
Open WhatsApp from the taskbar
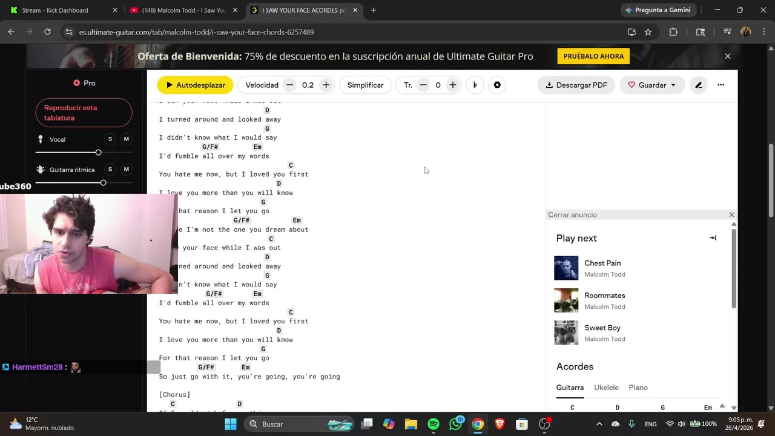[456, 424]
